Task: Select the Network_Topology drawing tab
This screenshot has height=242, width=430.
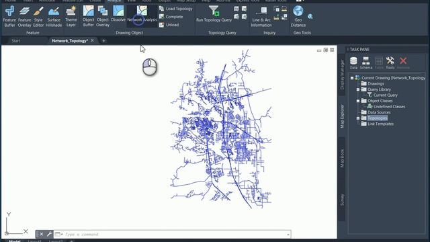Action: 70,40
